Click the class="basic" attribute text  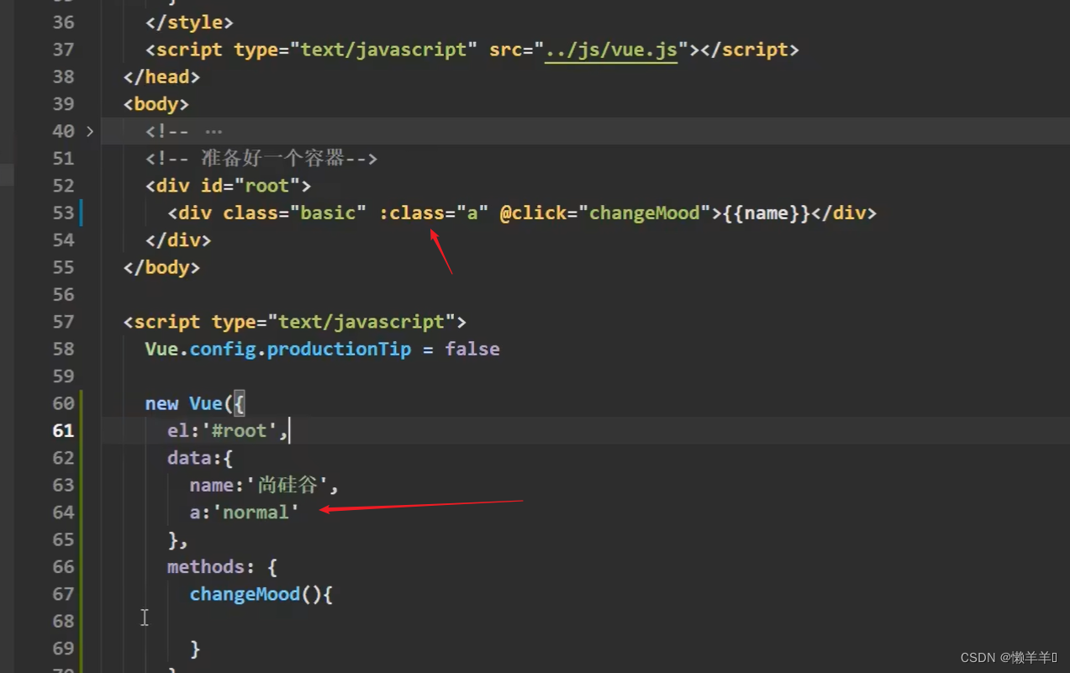(x=295, y=213)
